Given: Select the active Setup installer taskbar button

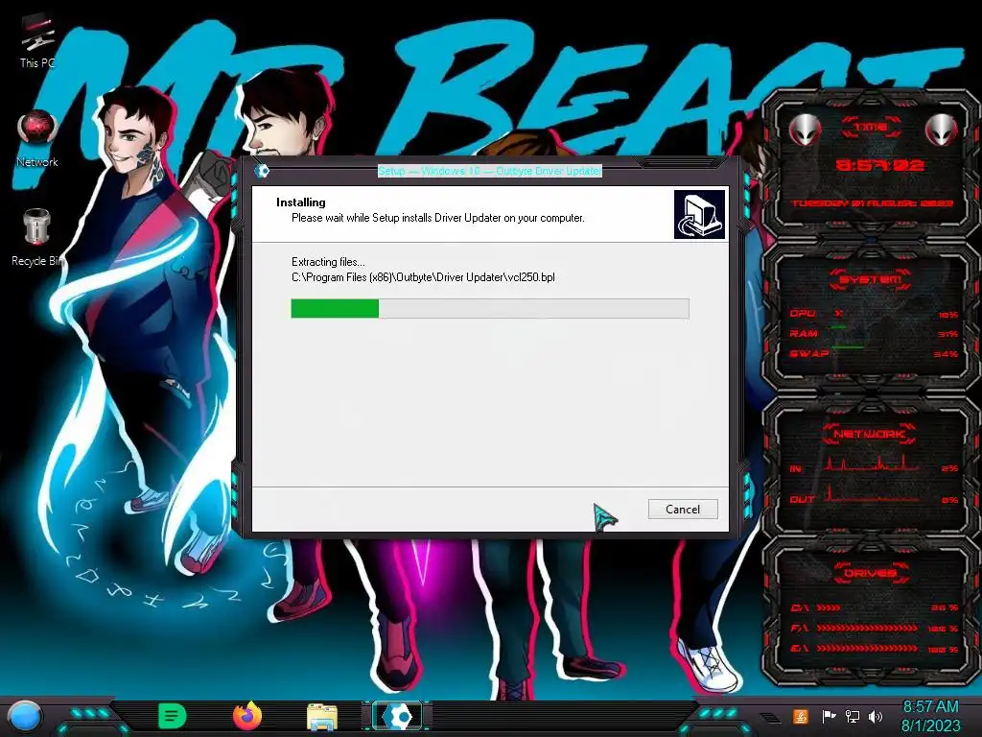Looking at the screenshot, I should pos(397,716).
